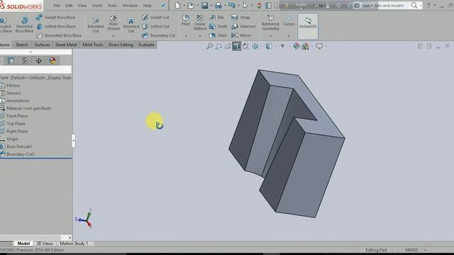Expand the Reference Geometry dropdown arrow

pyautogui.click(x=270, y=36)
